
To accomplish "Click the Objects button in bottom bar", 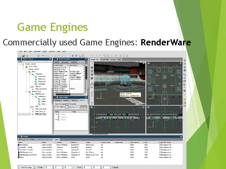I will 115,167.
